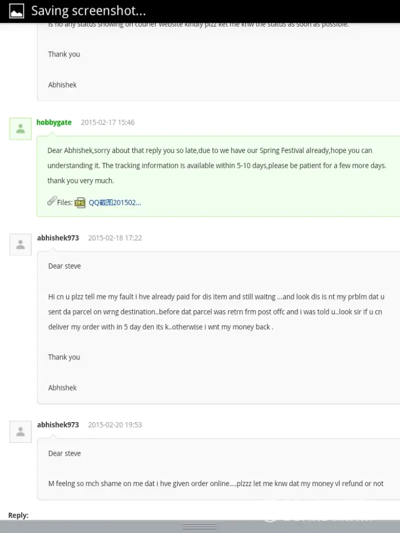Screen dimensions: 400x533
Task: Click the 2015-02-20 19:53 timestamp
Action: 115,425
